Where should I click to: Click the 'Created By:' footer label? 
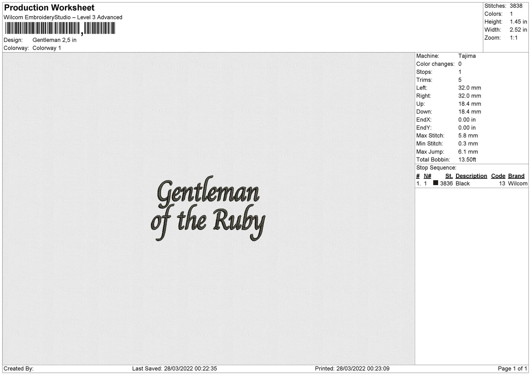coord(18,369)
